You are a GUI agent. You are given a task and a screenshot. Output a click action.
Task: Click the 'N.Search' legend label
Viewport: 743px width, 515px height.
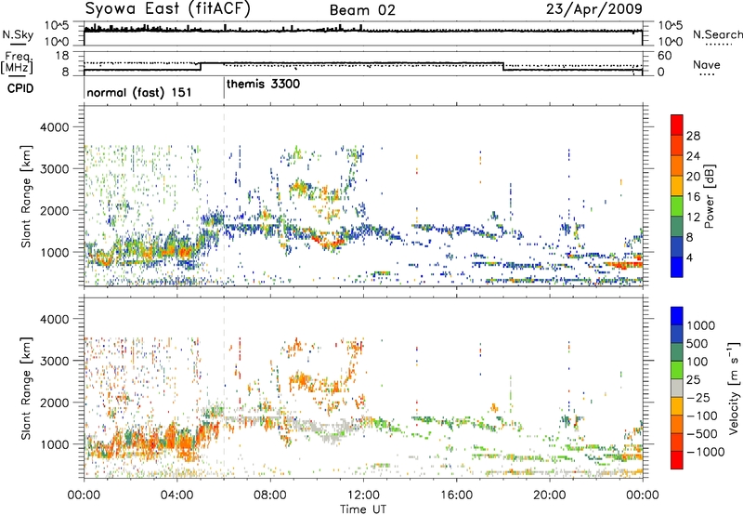[x=718, y=34]
